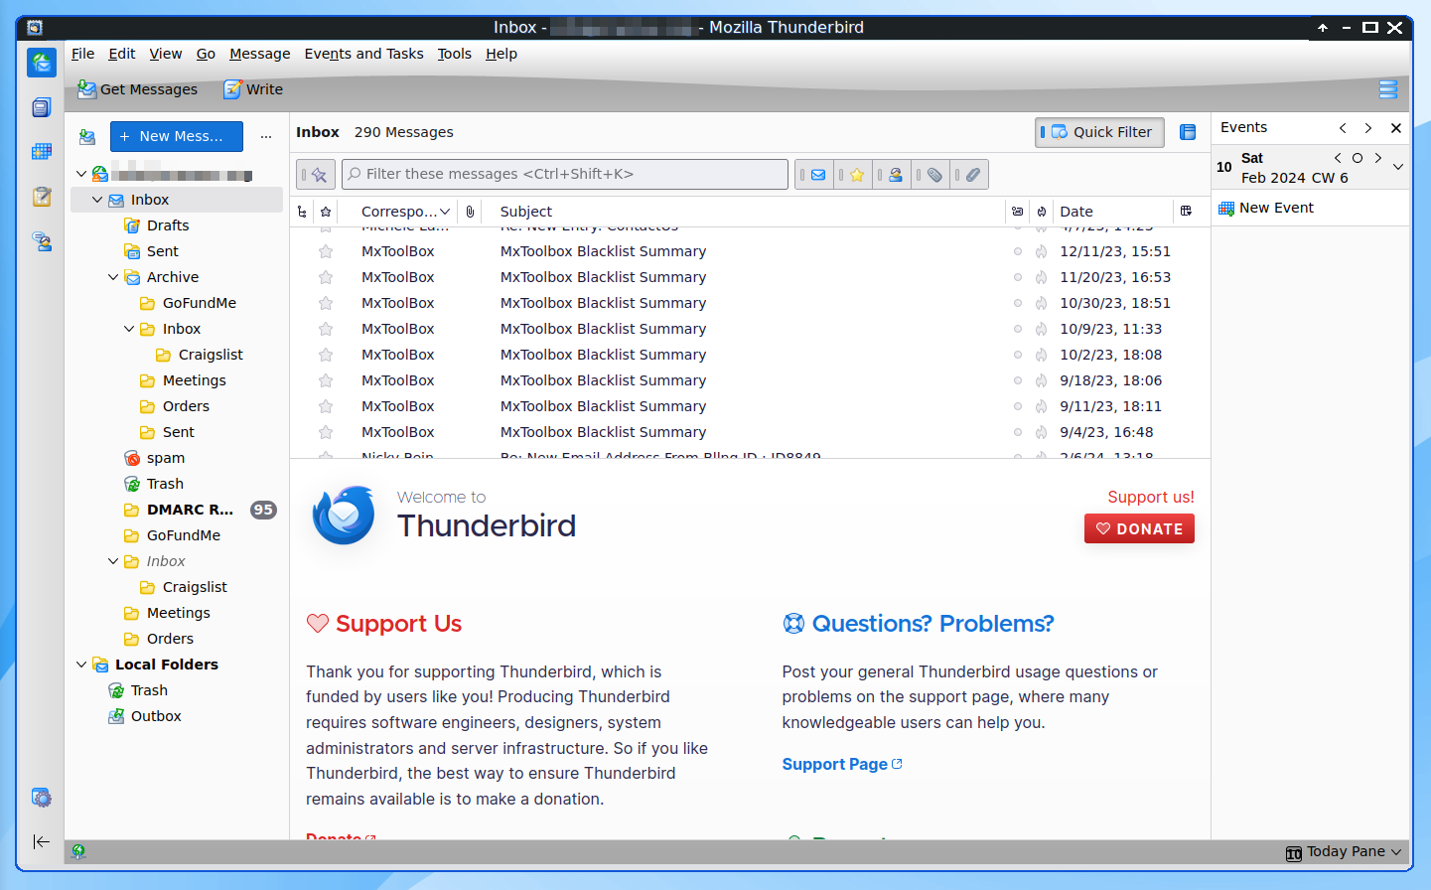Go to previous day in Events pane
This screenshot has width=1431, height=890.
[1338, 158]
